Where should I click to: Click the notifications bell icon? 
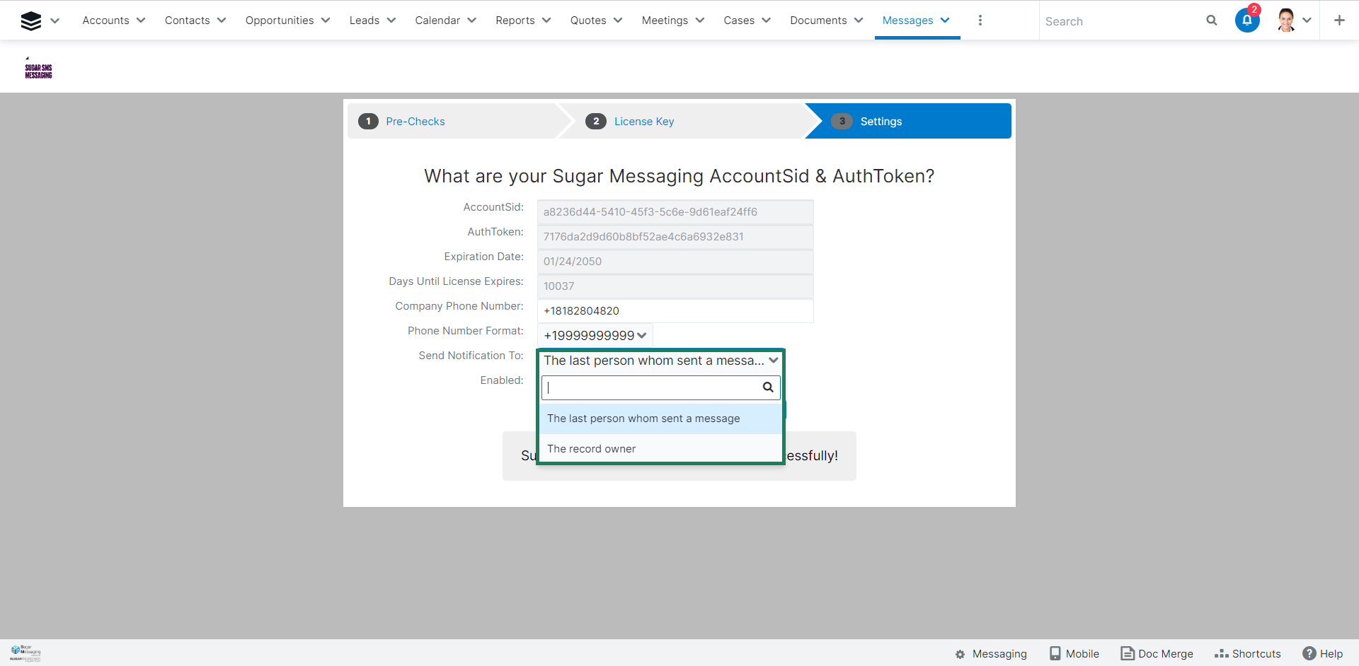click(x=1246, y=21)
